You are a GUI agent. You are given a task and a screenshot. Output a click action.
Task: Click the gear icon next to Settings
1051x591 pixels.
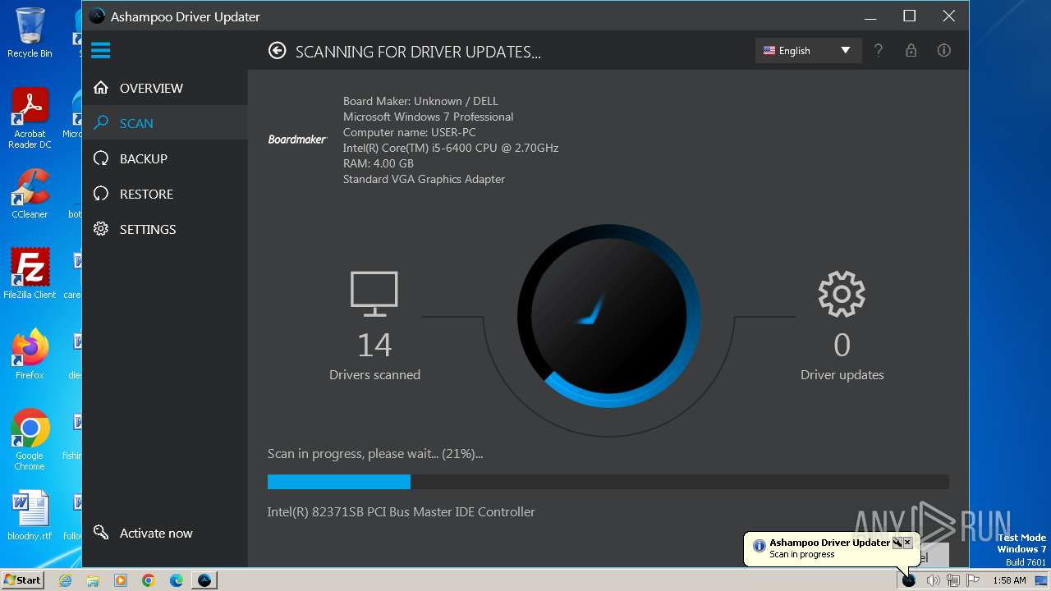click(101, 229)
